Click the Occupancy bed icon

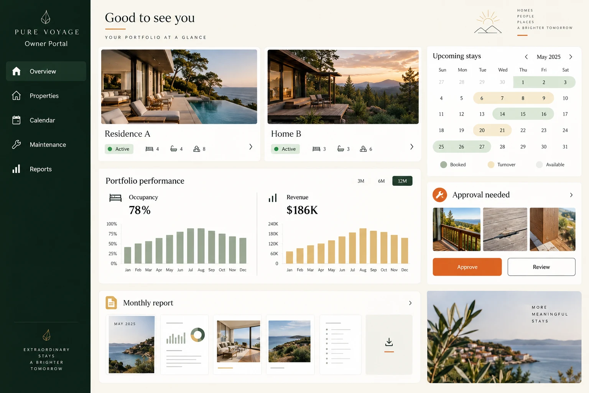pyautogui.click(x=115, y=198)
